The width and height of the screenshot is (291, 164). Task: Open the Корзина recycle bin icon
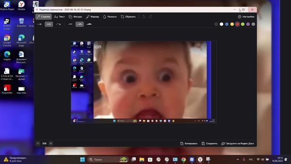(x=21, y=23)
